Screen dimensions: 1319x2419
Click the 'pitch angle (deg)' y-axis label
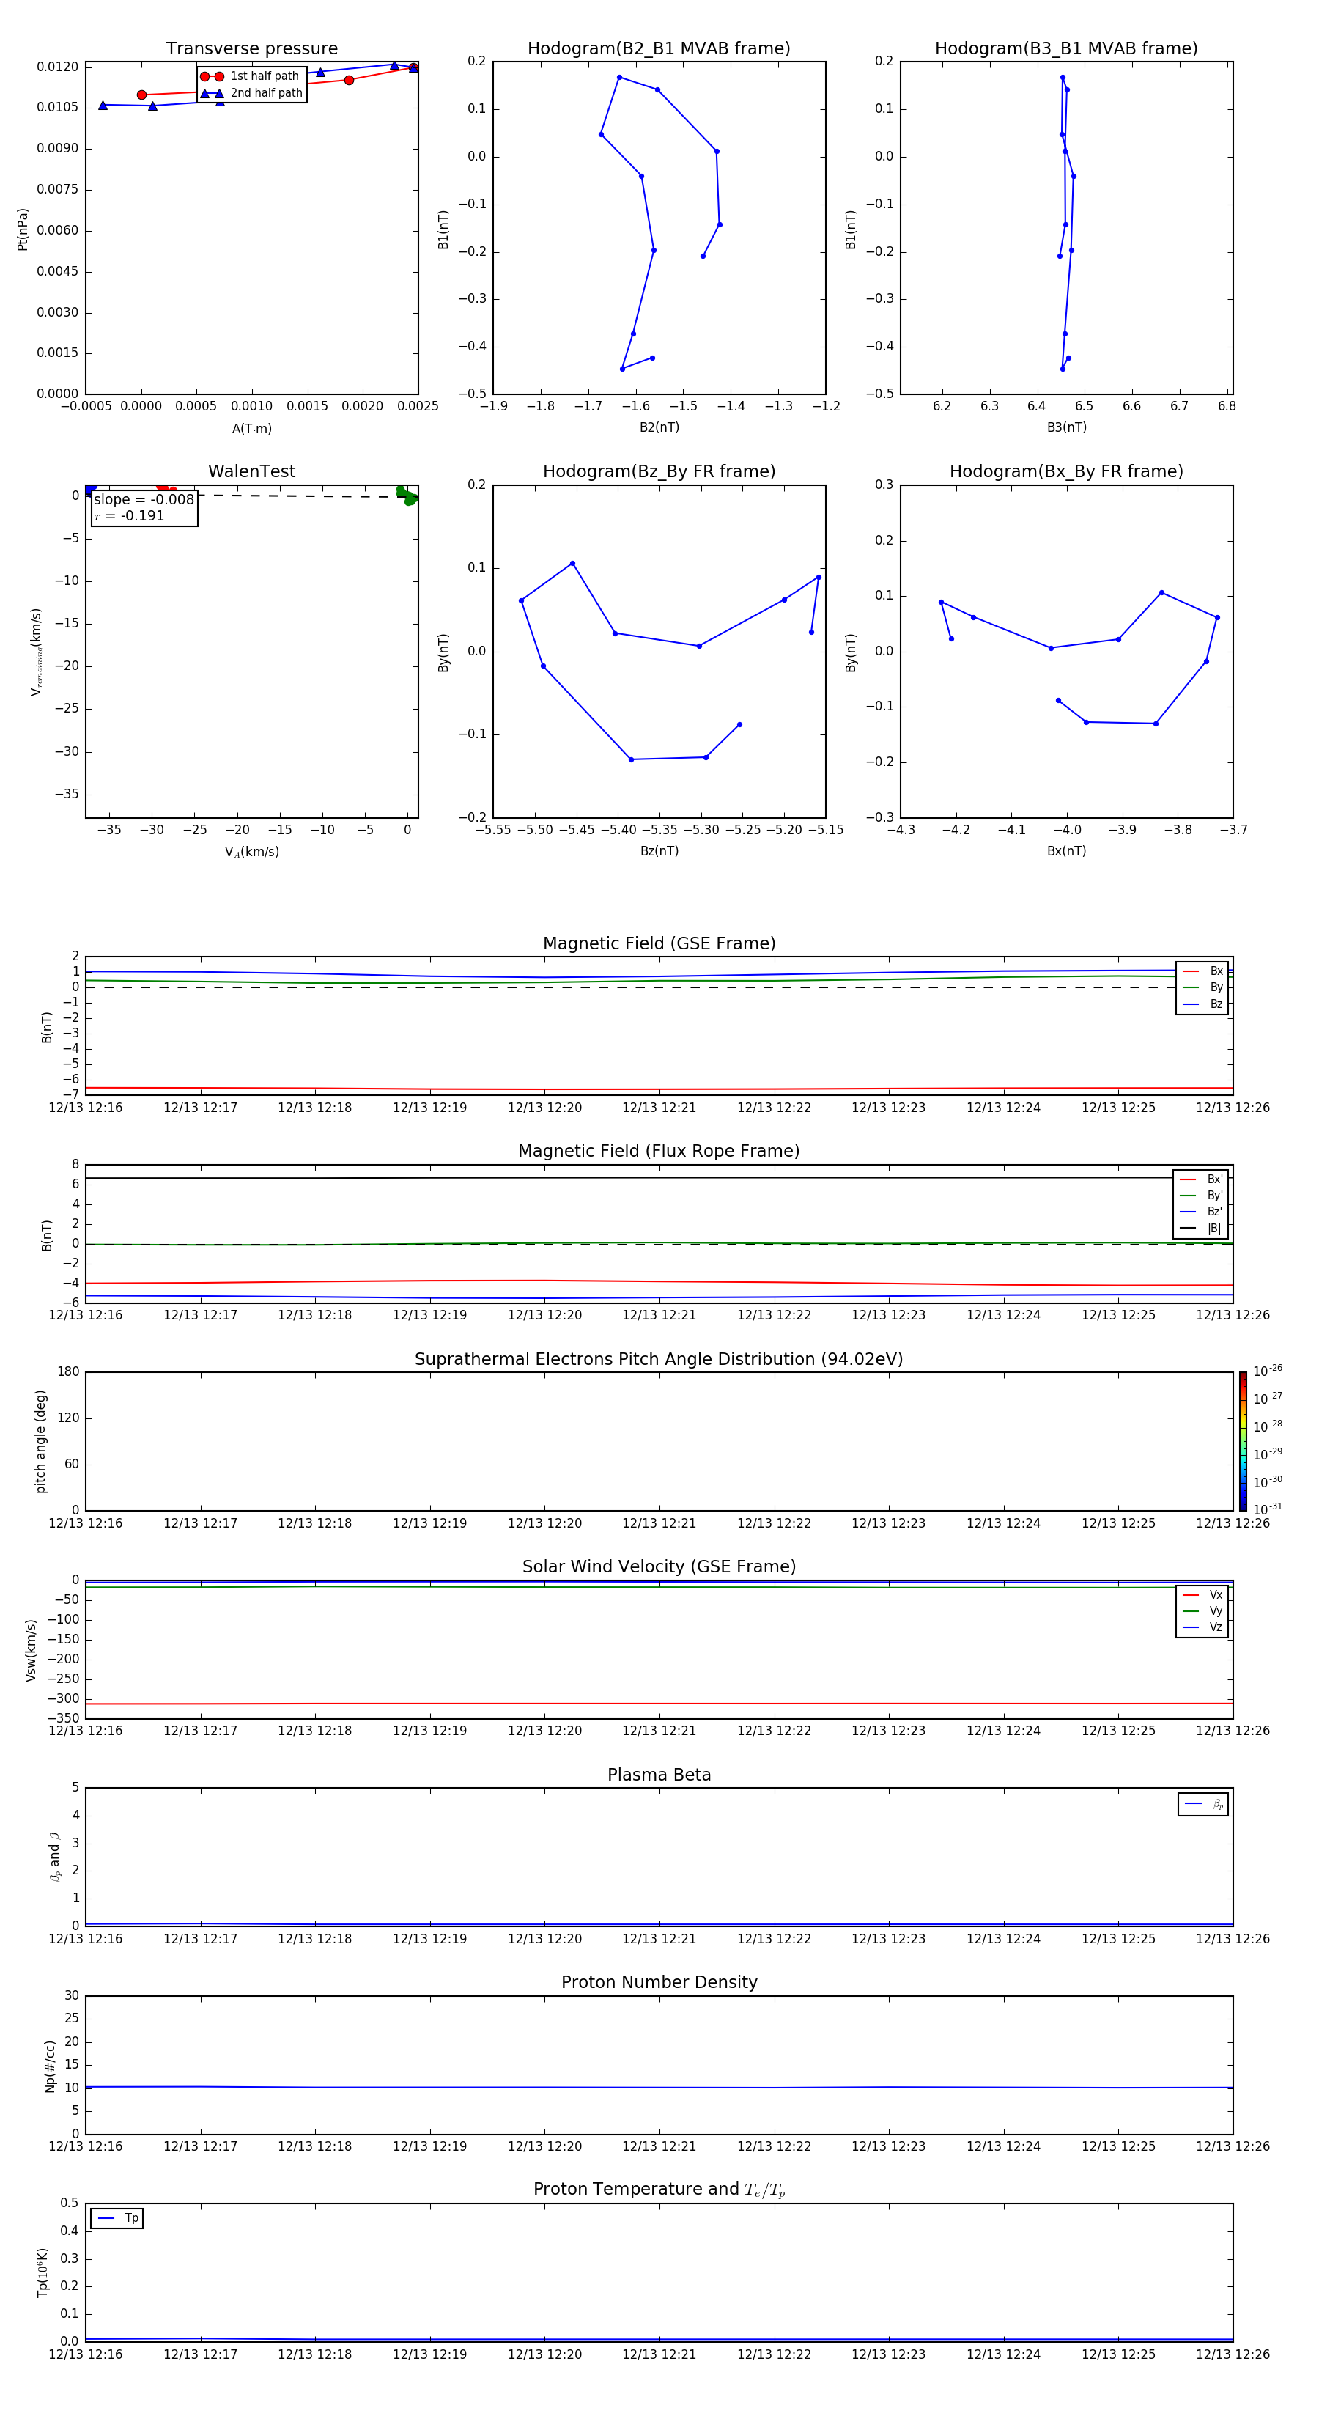tap(40, 1441)
